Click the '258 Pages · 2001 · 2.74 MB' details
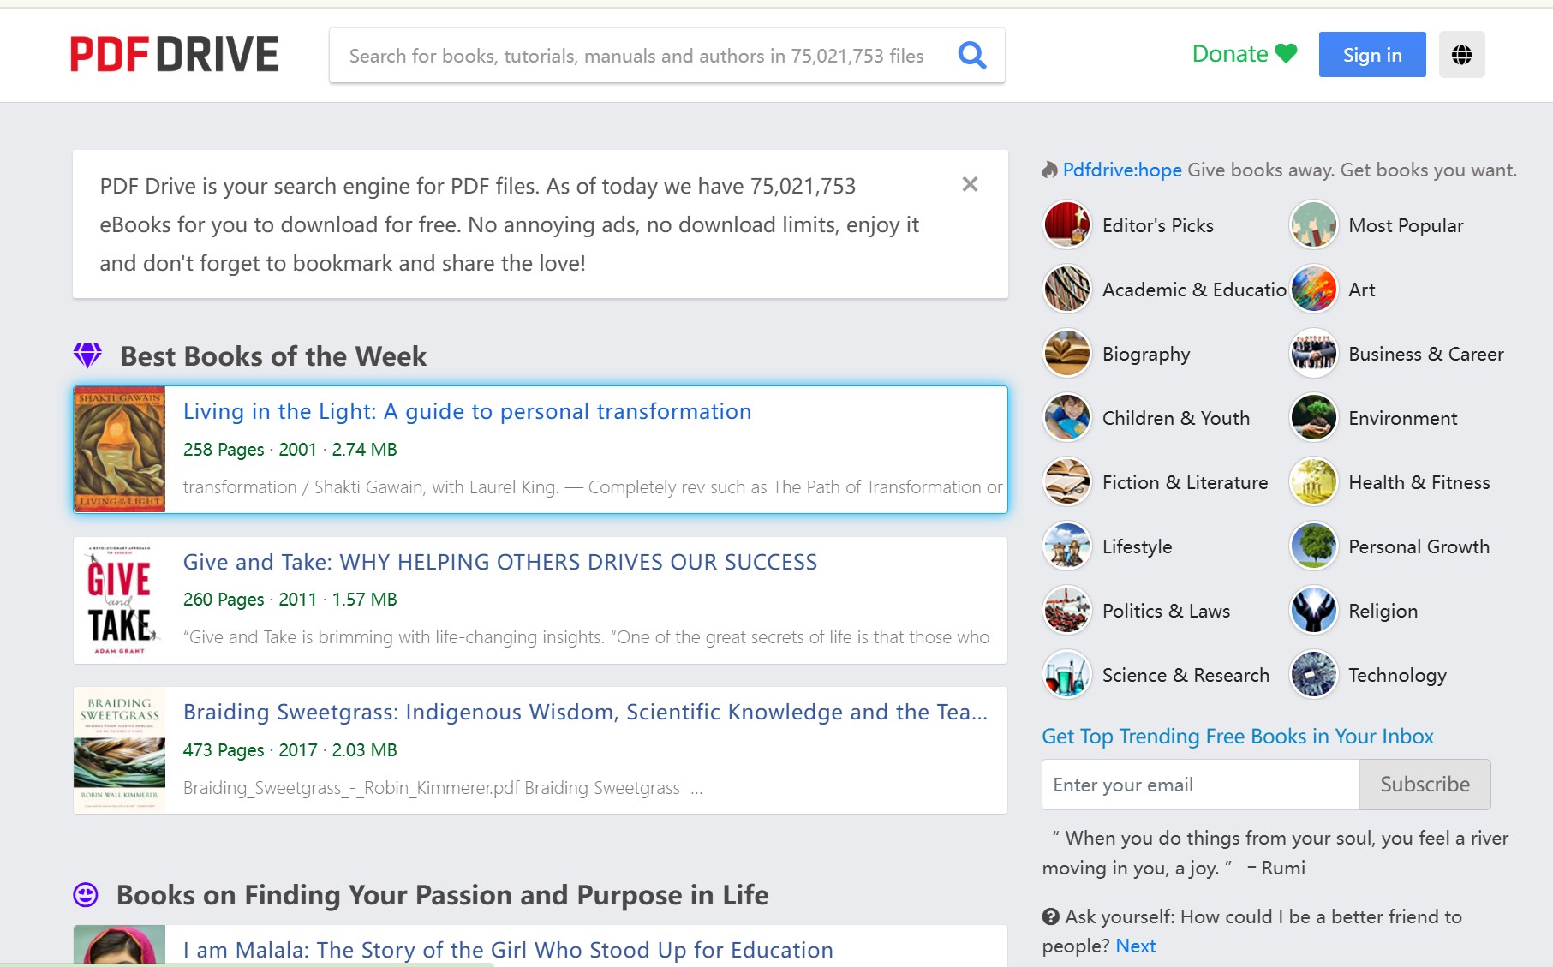The height and width of the screenshot is (967, 1553). [x=290, y=449]
